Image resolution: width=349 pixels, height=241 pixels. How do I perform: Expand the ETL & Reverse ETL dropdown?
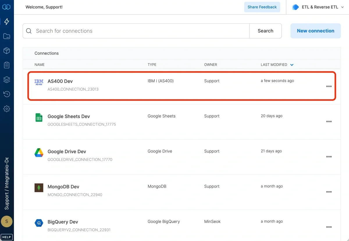click(x=342, y=7)
